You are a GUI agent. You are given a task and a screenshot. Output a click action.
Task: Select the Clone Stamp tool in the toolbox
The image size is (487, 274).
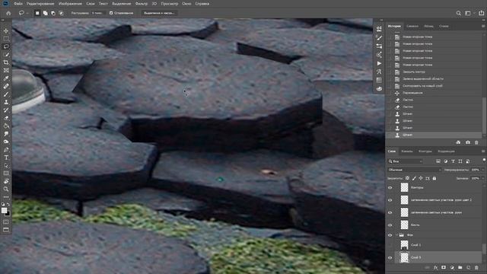pos(6,102)
